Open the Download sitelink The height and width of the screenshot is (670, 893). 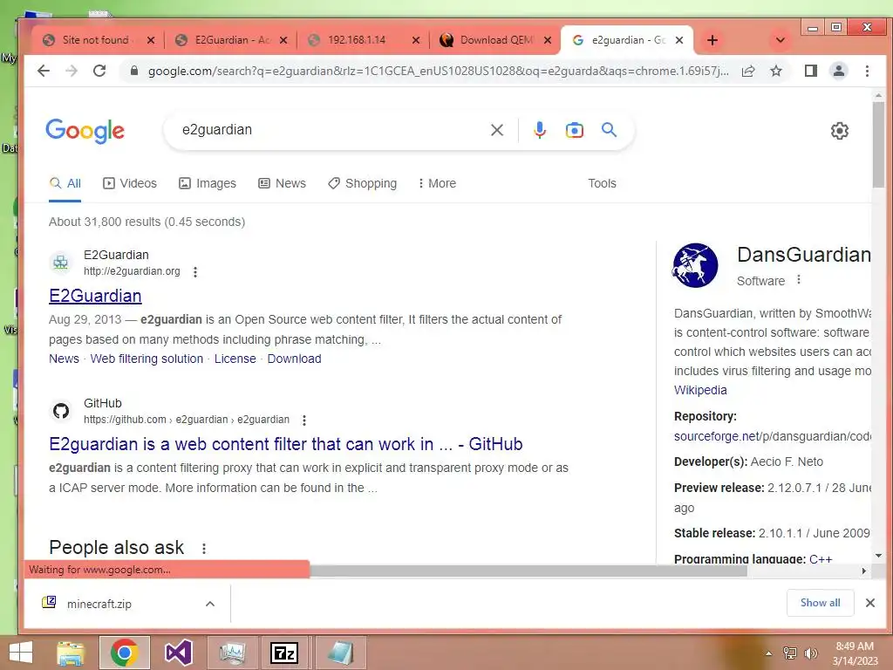[x=295, y=359]
